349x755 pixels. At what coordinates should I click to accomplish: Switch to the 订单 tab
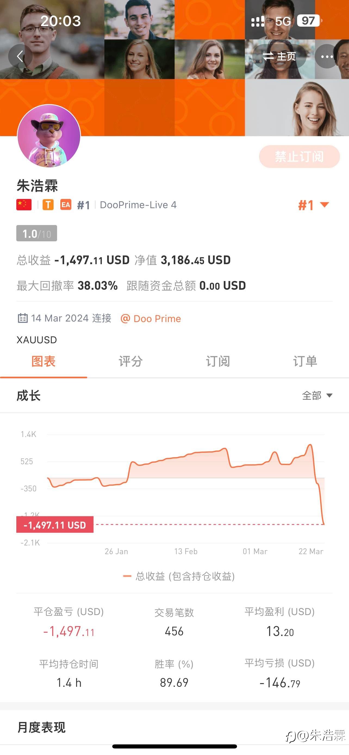(x=305, y=361)
